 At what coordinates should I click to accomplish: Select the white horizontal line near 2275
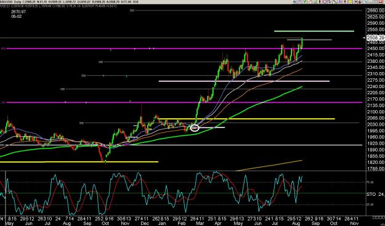[244, 81]
